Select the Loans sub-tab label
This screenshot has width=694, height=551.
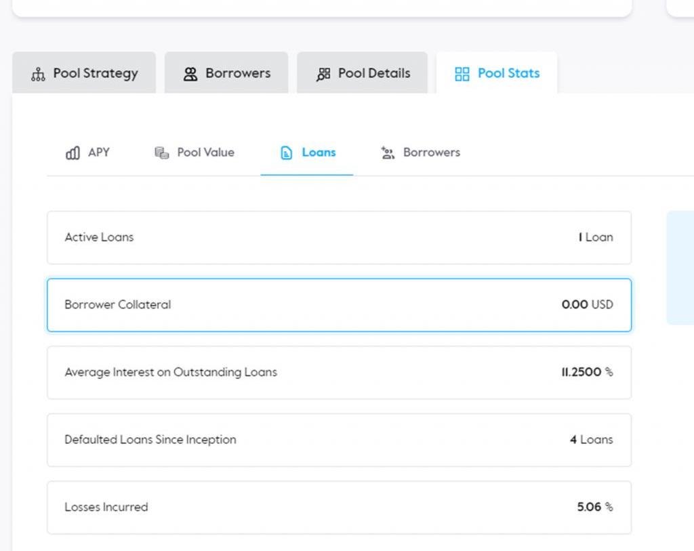point(319,152)
